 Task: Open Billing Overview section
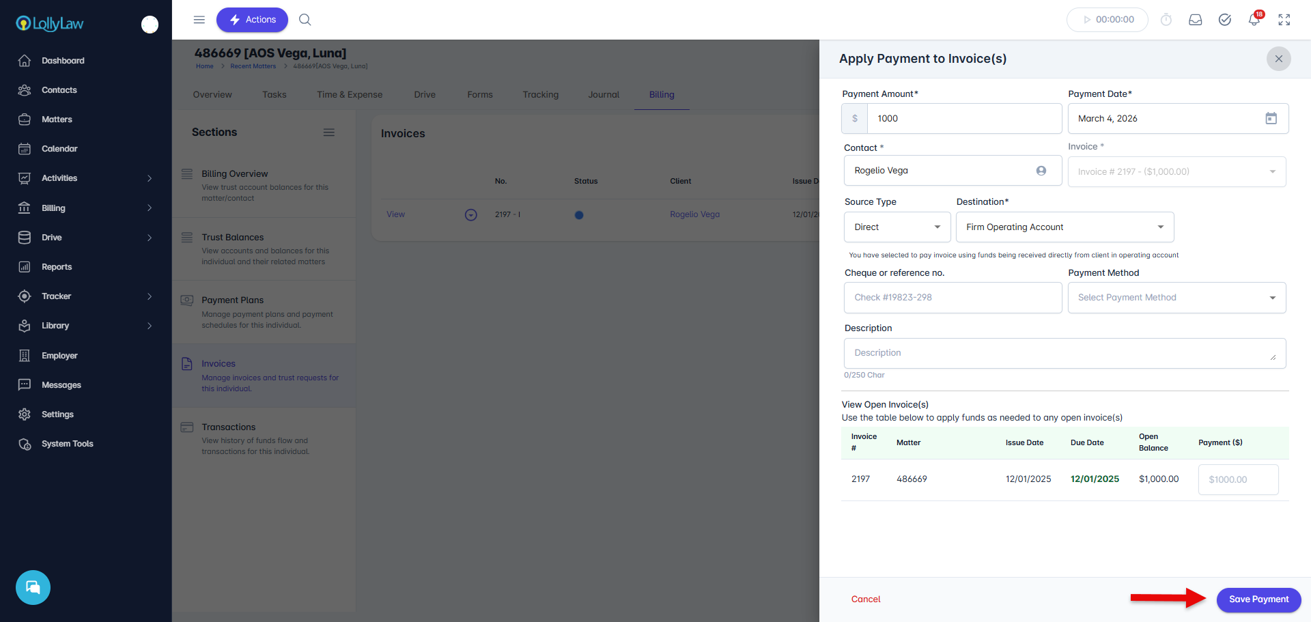click(264, 186)
